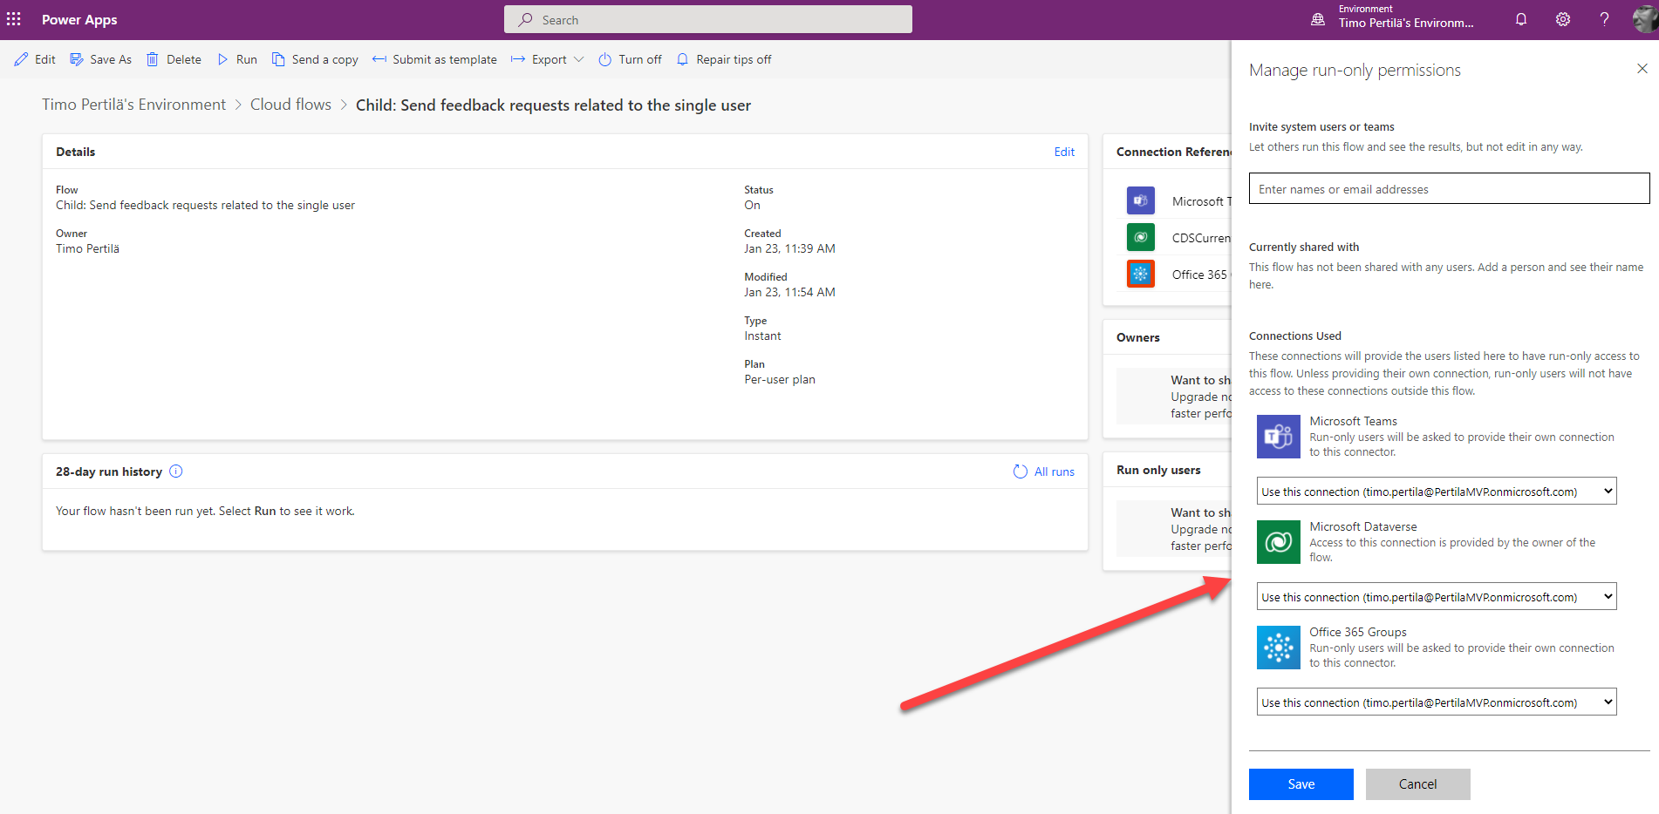Navigate to Cloud flows breadcrumb

(x=290, y=105)
